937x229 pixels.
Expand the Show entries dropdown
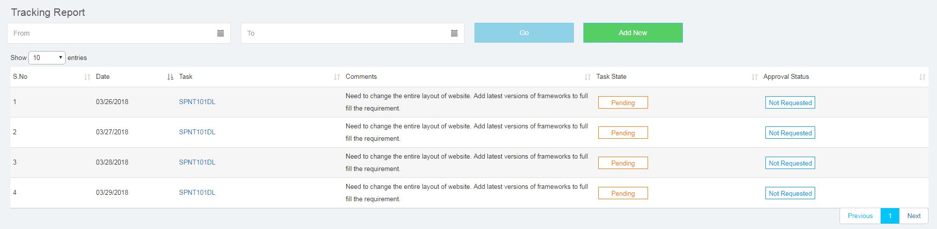(x=47, y=58)
